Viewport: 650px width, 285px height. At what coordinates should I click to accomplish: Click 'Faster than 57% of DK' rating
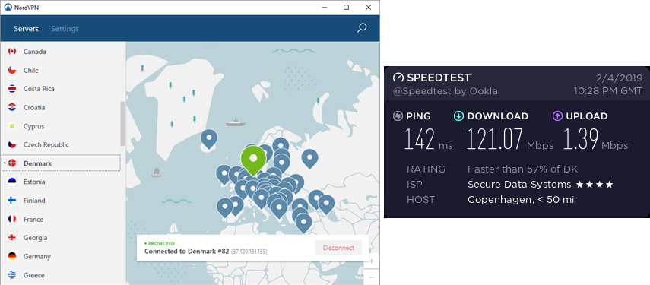(x=522, y=169)
